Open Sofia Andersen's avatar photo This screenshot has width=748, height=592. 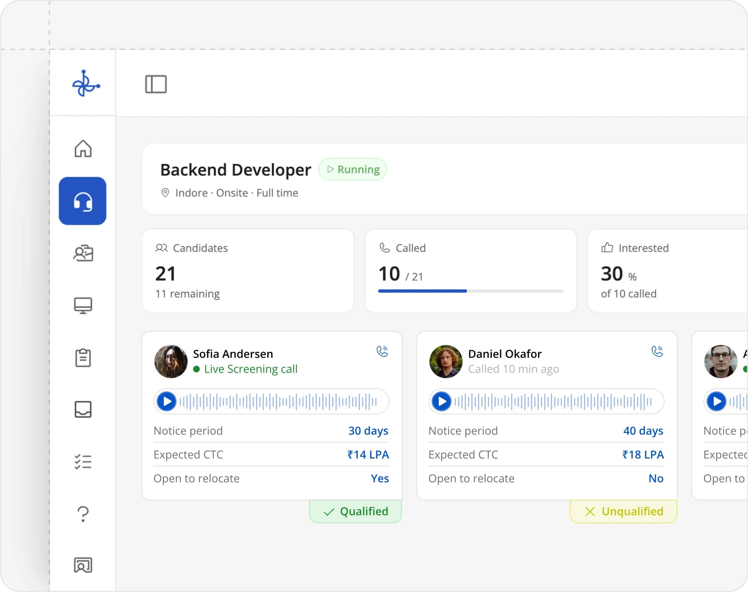point(171,361)
